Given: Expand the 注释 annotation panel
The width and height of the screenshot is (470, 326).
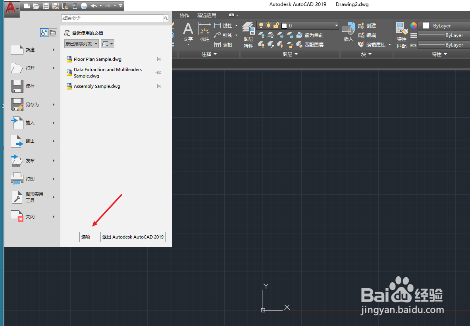Looking at the screenshot, I should (x=209, y=54).
